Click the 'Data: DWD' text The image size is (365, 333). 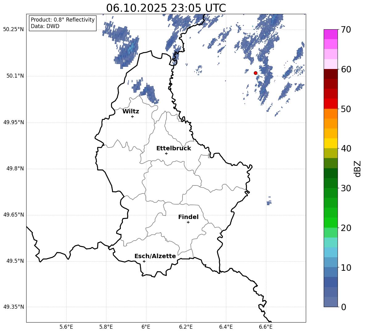point(45,26)
